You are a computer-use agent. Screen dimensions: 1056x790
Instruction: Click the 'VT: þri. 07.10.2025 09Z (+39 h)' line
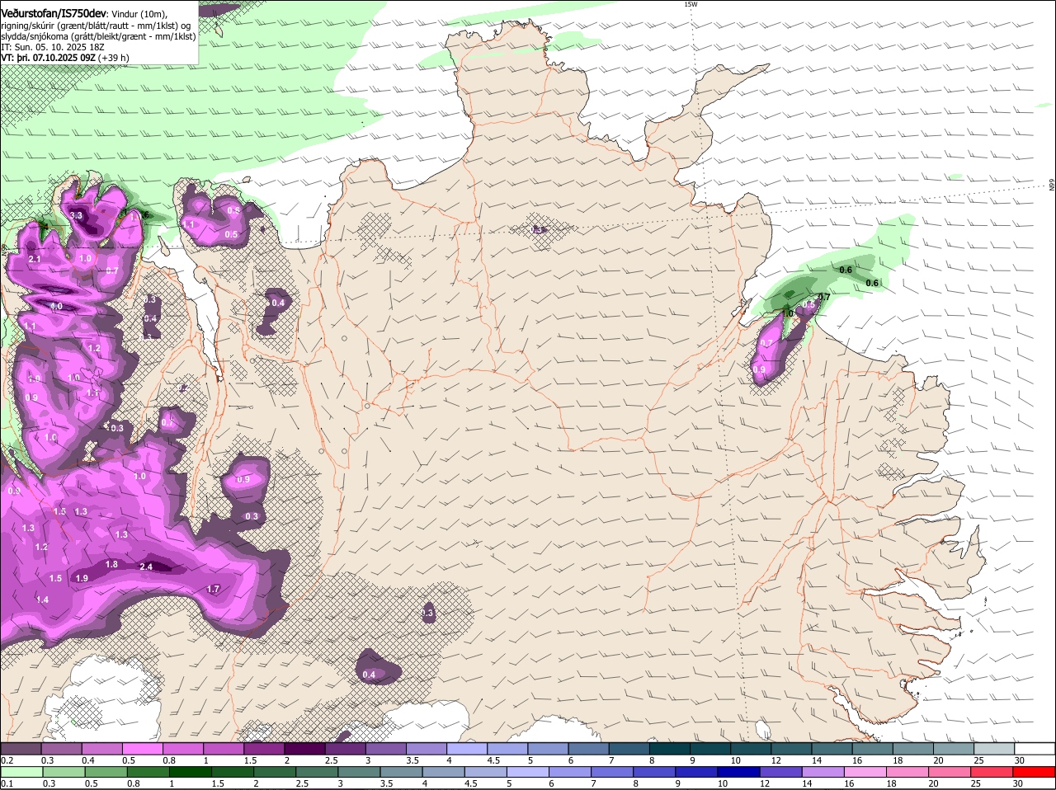[65, 58]
